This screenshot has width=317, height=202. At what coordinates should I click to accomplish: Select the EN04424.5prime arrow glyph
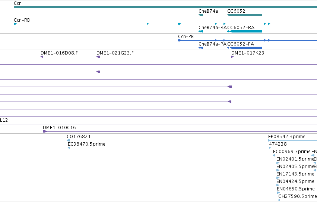pos(278,185)
